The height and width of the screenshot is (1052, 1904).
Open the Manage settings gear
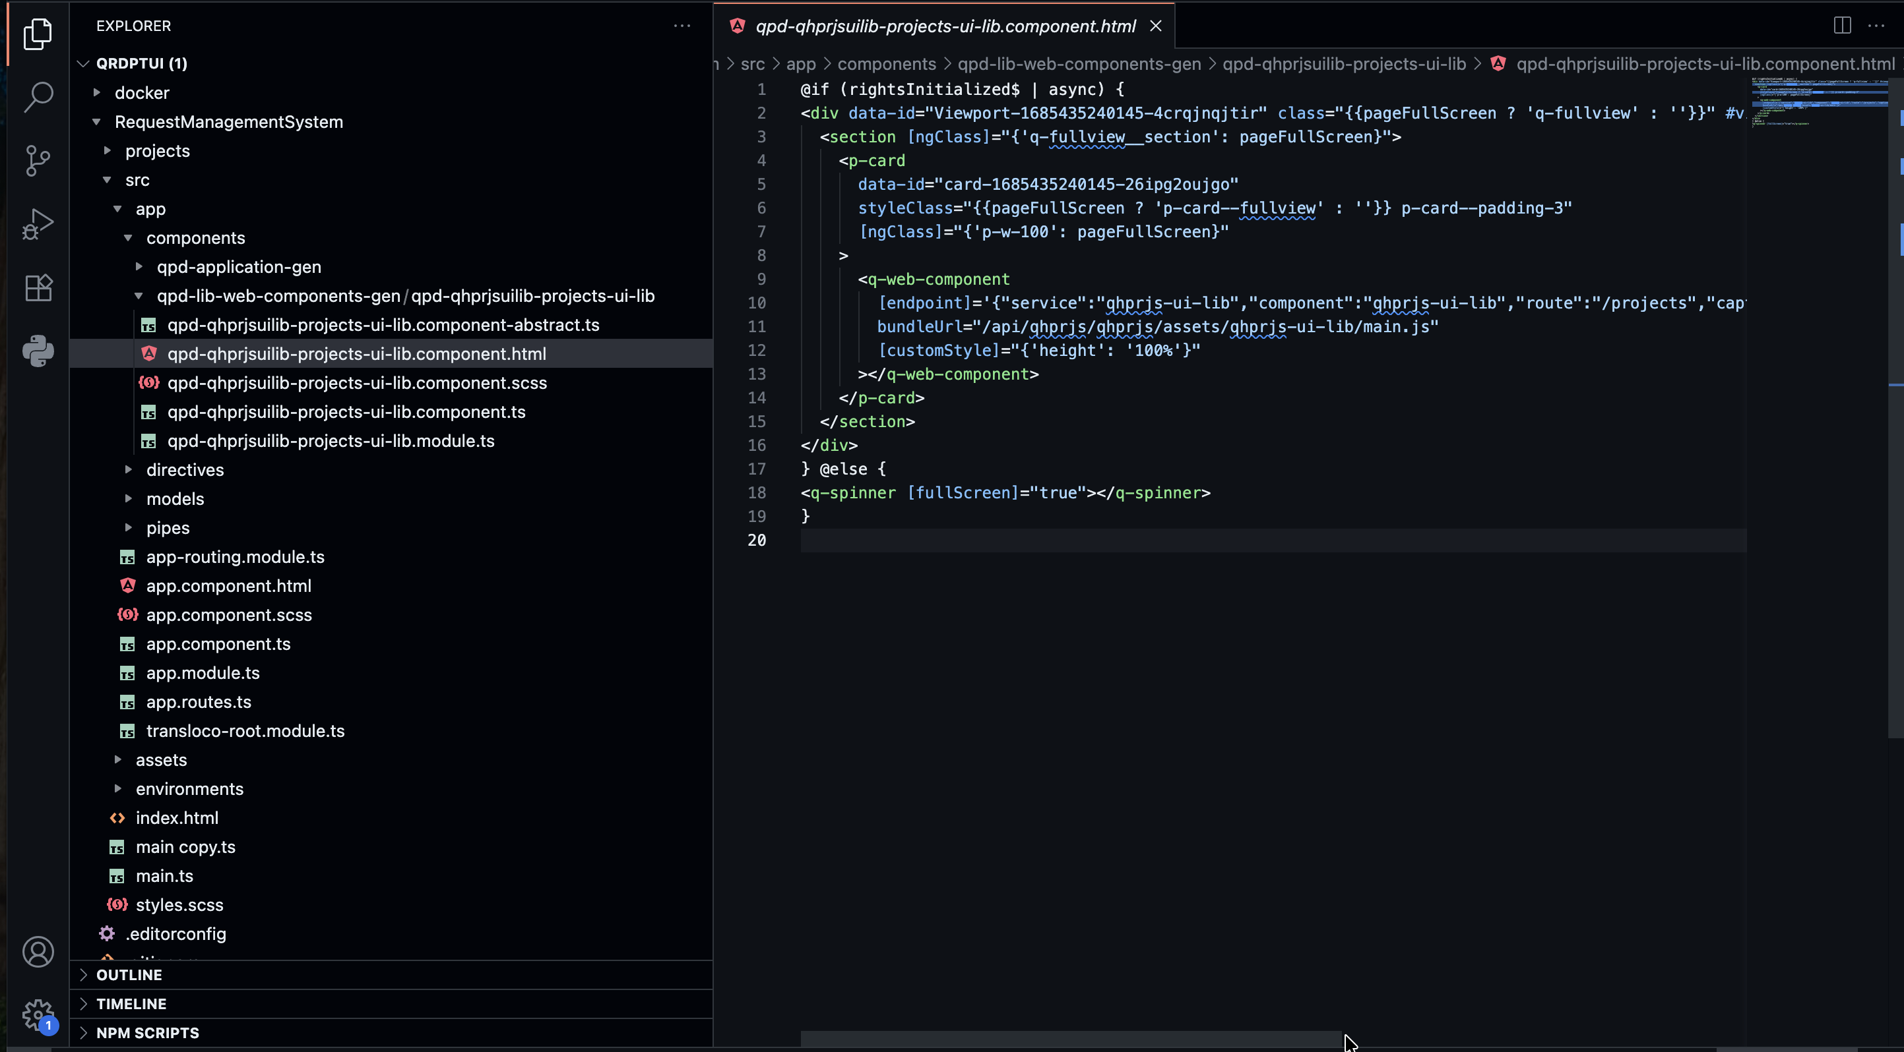point(38,1015)
